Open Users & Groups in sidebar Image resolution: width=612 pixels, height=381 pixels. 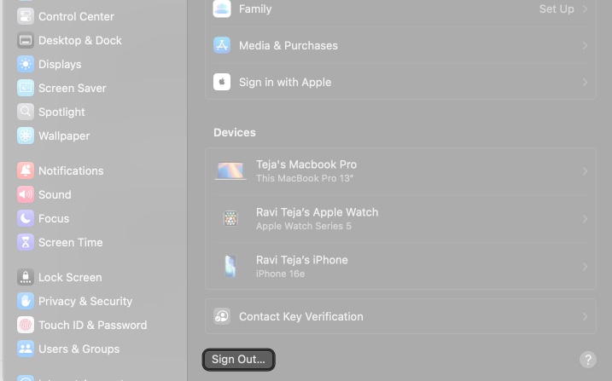pyautogui.click(x=79, y=349)
